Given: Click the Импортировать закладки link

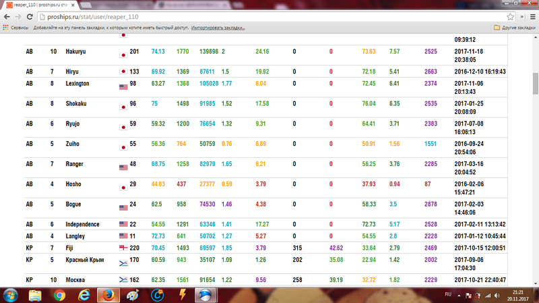Looking at the screenshot, I should [217, 28].
